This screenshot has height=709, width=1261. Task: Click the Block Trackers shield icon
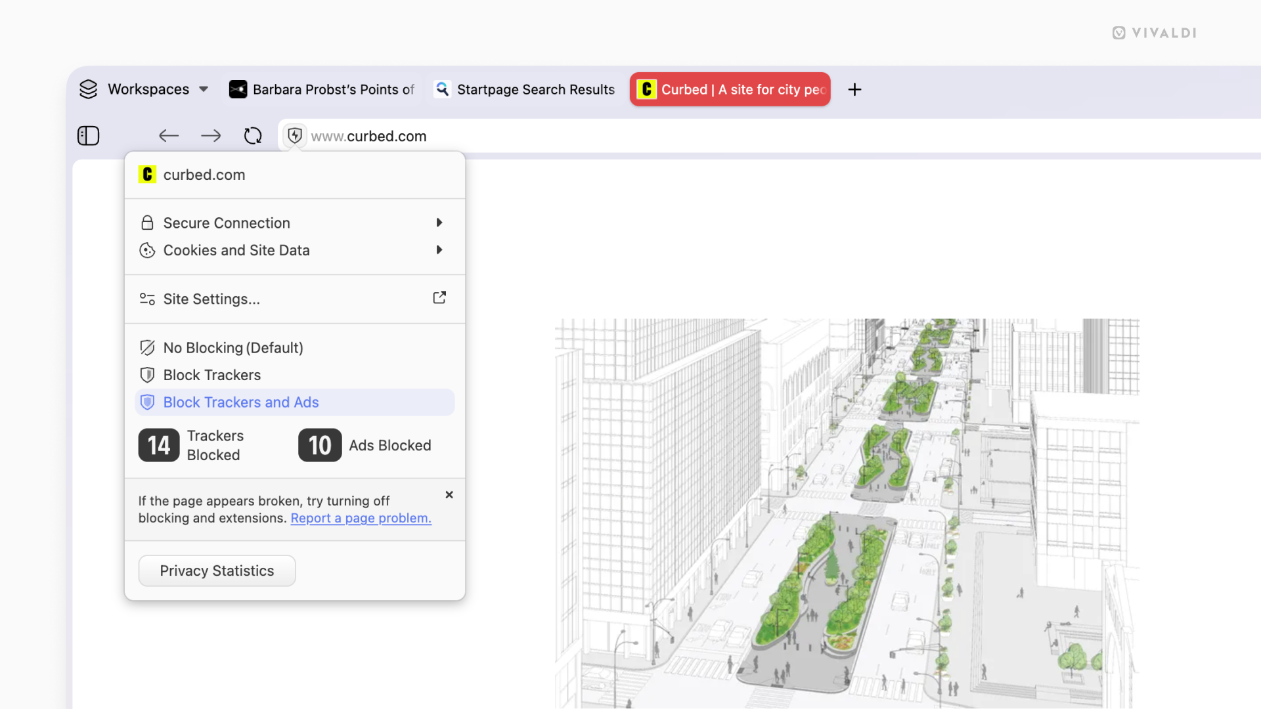pos(147,375)
